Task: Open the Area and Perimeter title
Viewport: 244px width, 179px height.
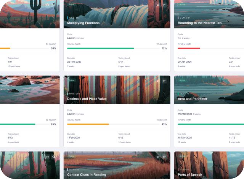Action: pyautogui.click(x=193, y=99)
